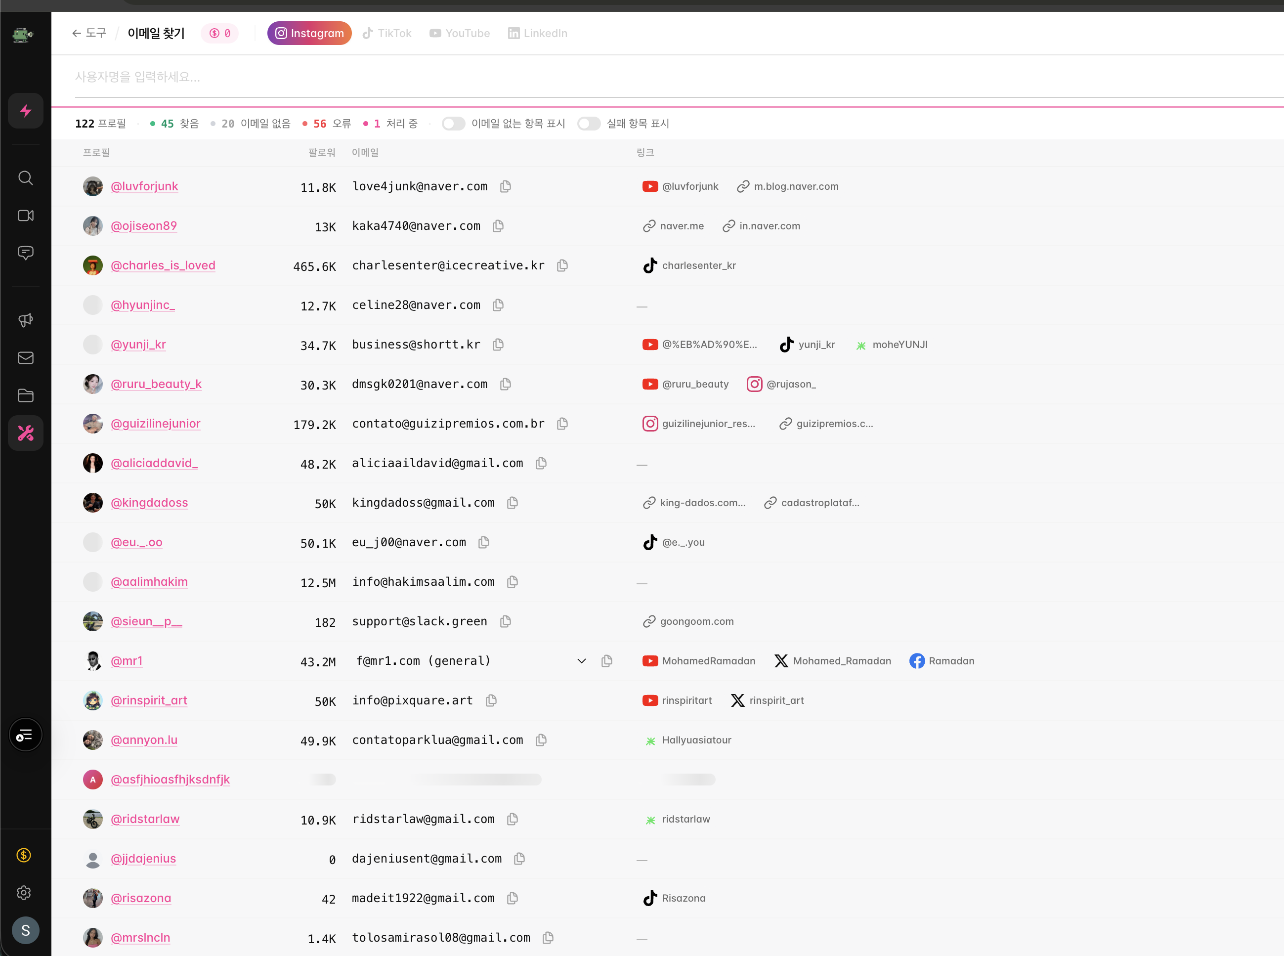Click the 팔로워 column header
Viewport: 1284px width, 956px height.
(x=322, y=152)
